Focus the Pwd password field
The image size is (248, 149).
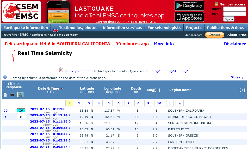pos(234,14)
